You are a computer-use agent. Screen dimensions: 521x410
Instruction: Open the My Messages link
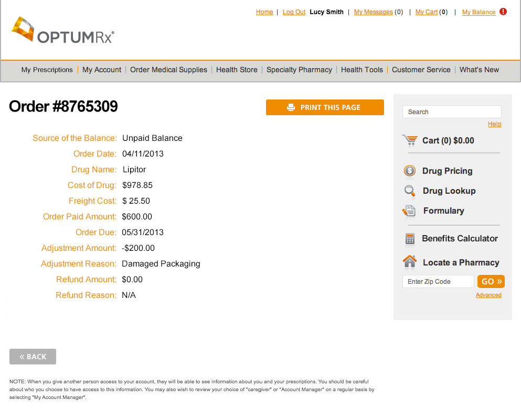click(x=373, y=12)
